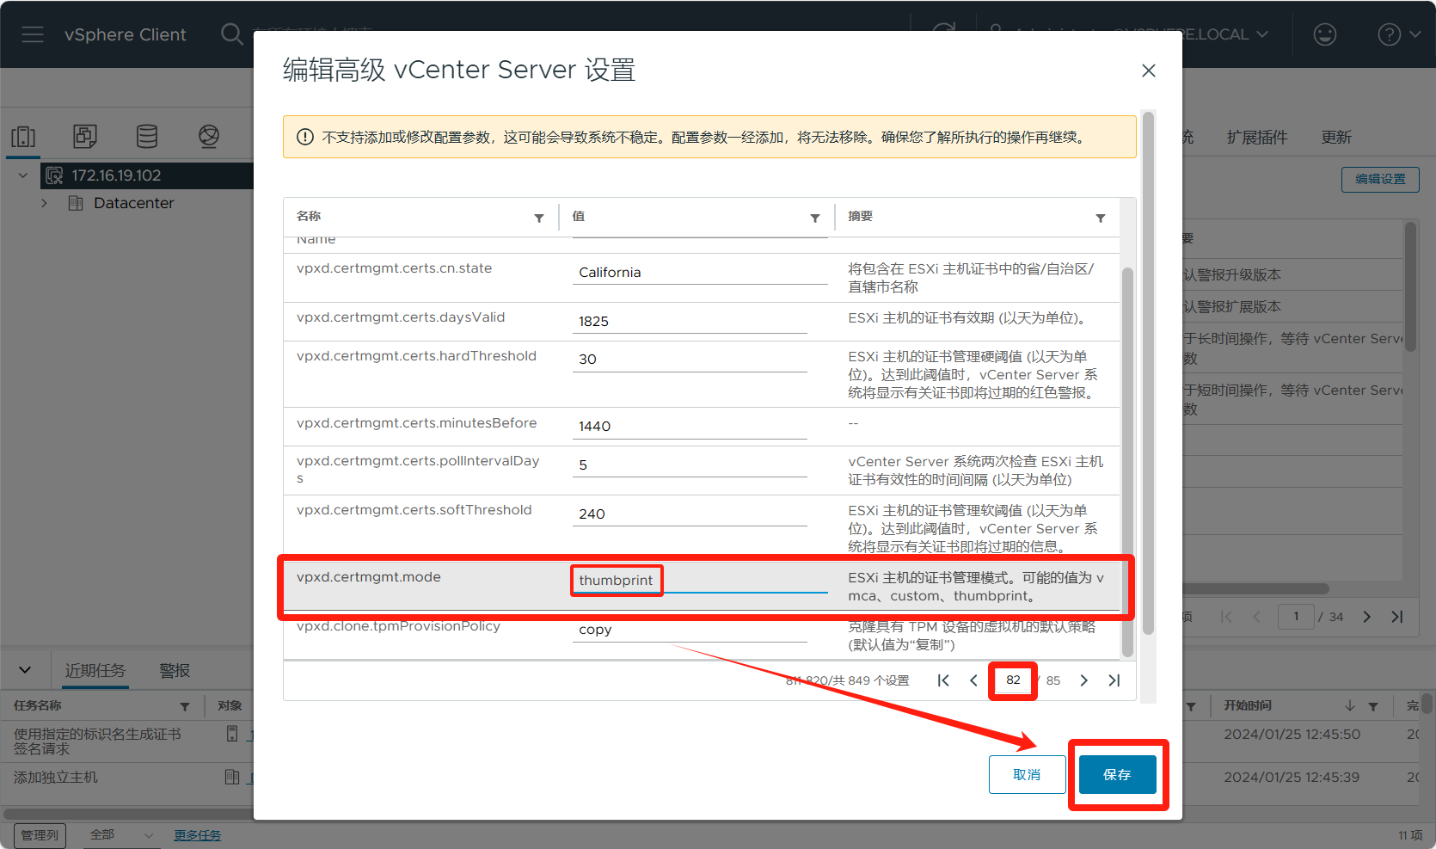Edit the vpxd.certmgmt.mode value field
The image size is (1436, 849).
click(699, 581)
